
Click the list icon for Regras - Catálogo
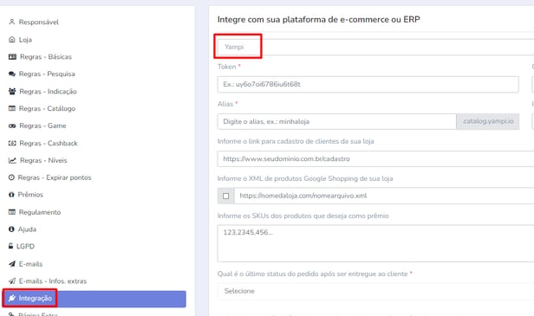(12, 108)
